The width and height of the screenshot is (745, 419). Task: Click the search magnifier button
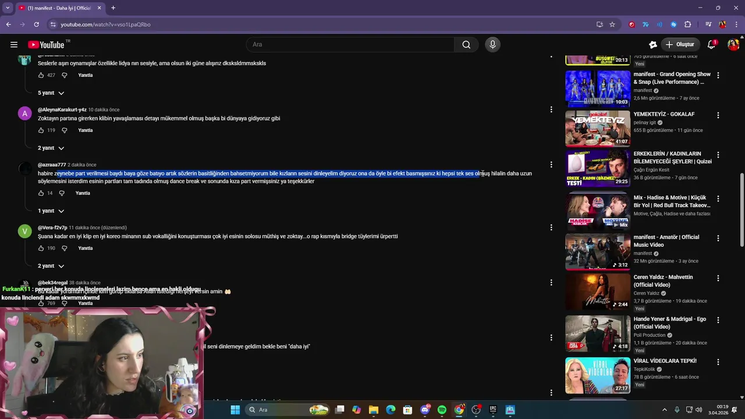coord(466,44)
